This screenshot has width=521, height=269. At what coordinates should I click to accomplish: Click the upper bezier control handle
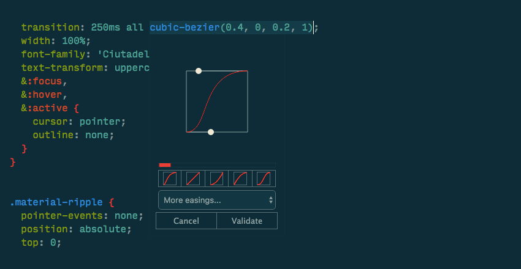point(199,71)
